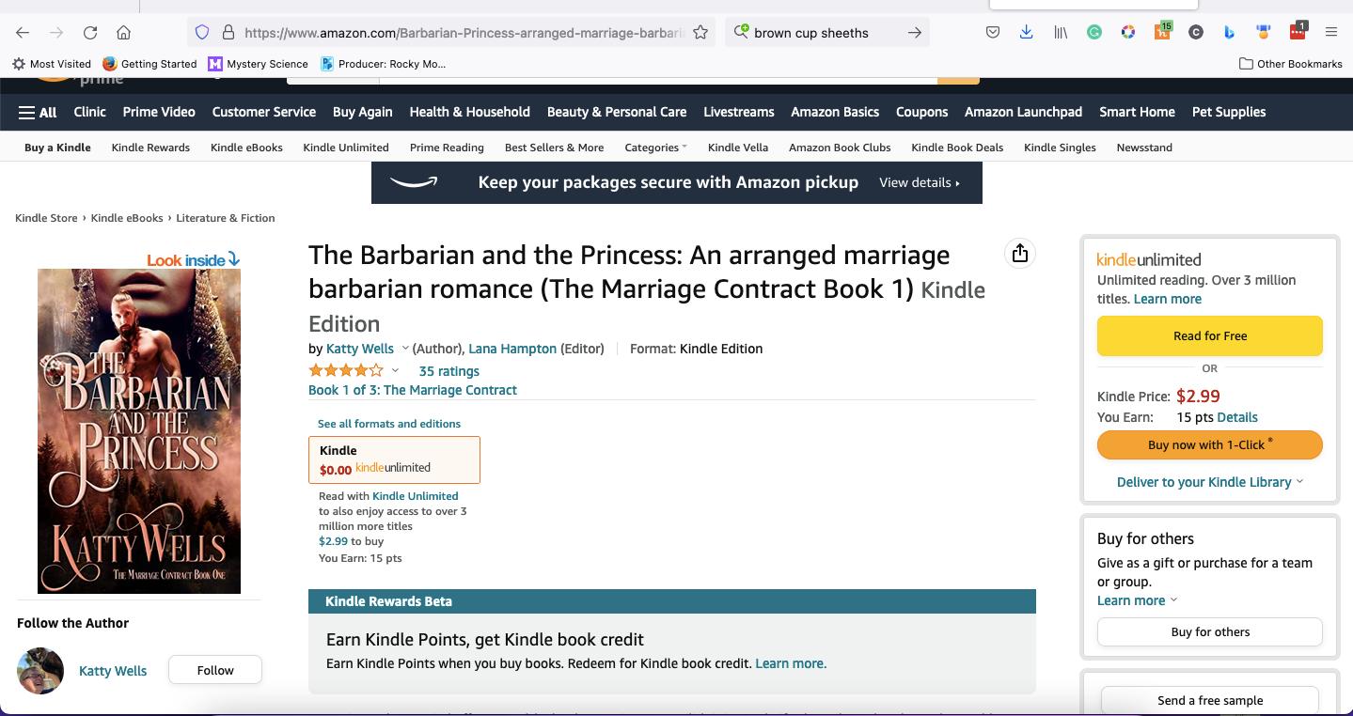This screenshot has width=1353, height=716.
Task: Open the Bing extension icon
Action: 1229,32
